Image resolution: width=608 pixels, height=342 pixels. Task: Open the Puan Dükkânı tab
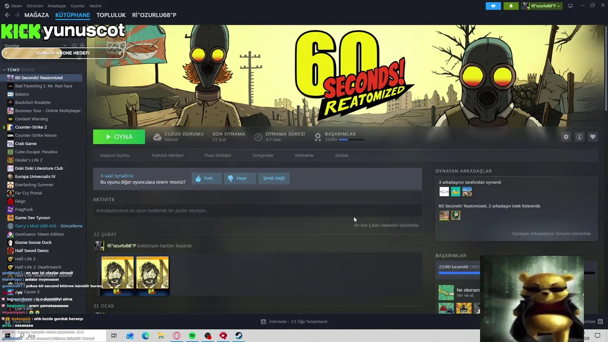218,155
